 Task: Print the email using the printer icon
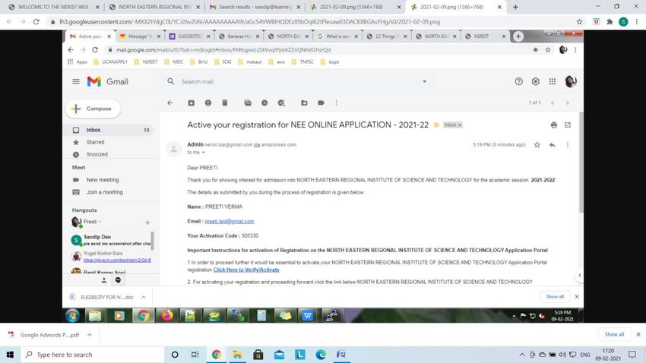pos(554,125)
